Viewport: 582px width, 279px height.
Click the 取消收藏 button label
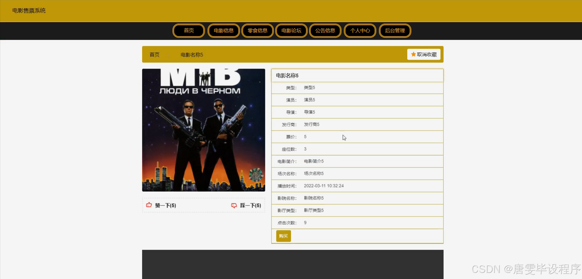[427, 54]
